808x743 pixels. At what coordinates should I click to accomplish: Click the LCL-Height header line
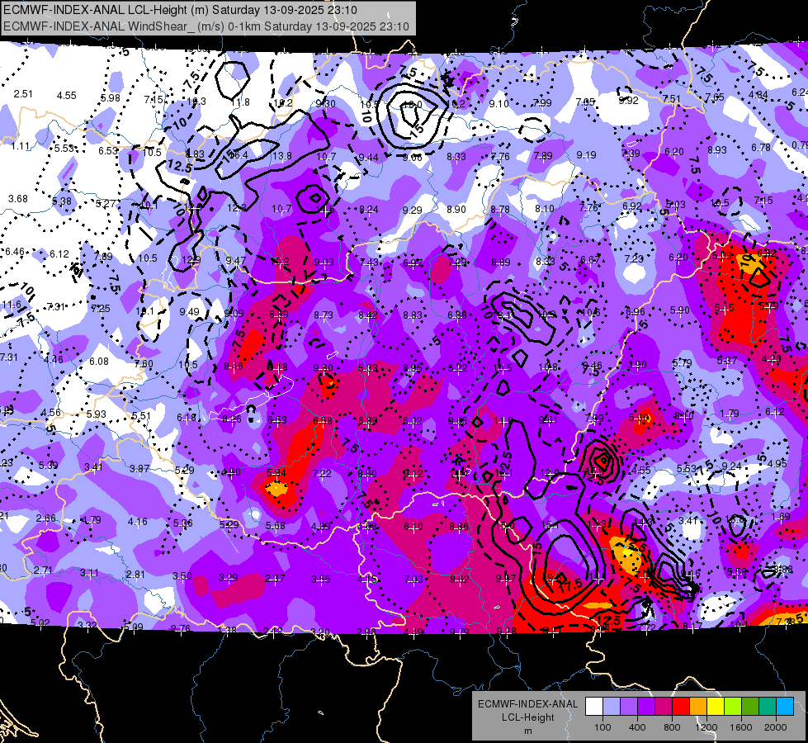pyautogui.click(x=181, y=10)
